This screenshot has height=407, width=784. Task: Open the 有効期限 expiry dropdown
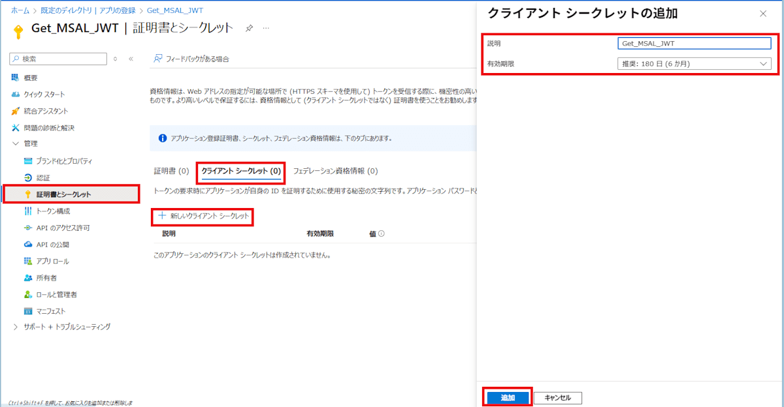694,64
